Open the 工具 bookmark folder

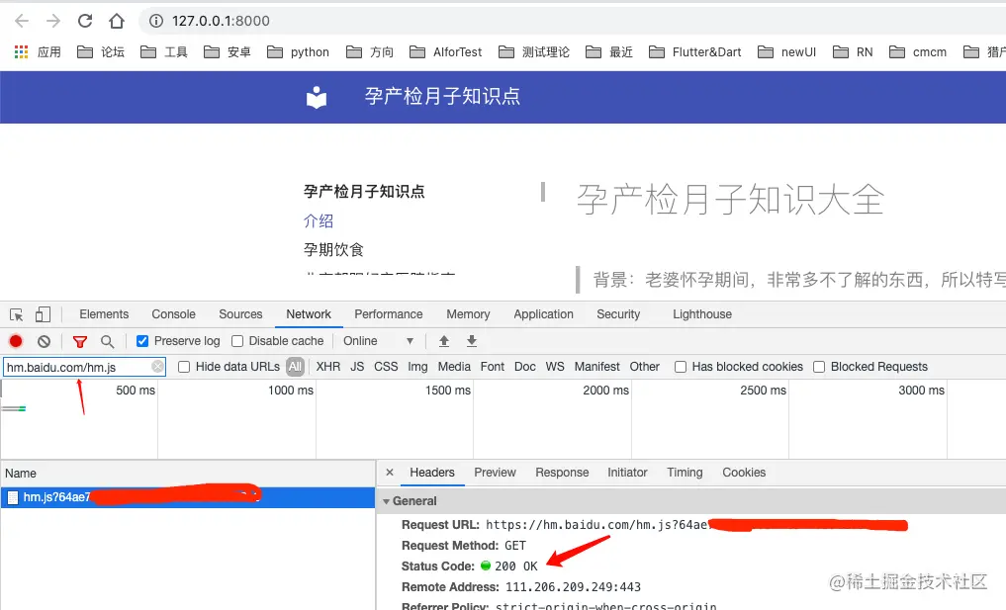[164, 52]
